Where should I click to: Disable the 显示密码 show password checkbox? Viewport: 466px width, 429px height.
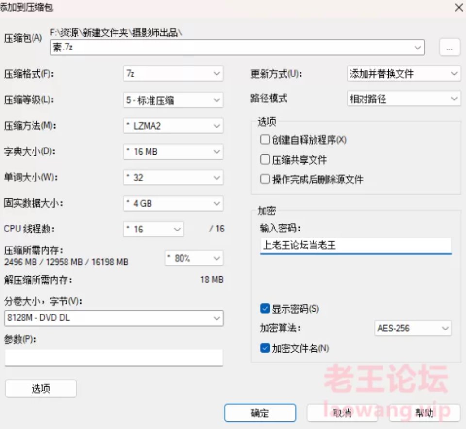(x=265, y=309)
